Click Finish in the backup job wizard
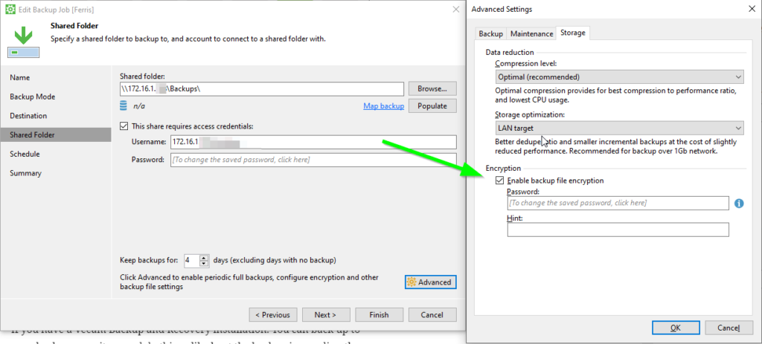Viewport: 762px width, 344px height. click(x=379, y=315)
